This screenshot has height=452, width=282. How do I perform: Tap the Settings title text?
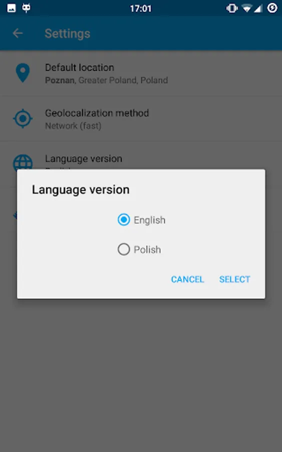(68, 34)
